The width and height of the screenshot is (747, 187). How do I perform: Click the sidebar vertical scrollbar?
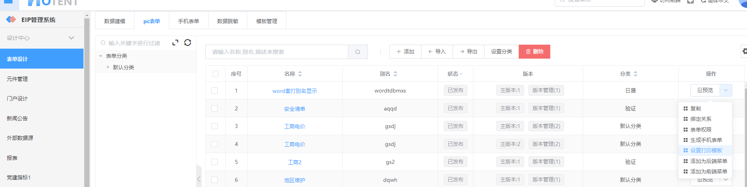point(87,100)
